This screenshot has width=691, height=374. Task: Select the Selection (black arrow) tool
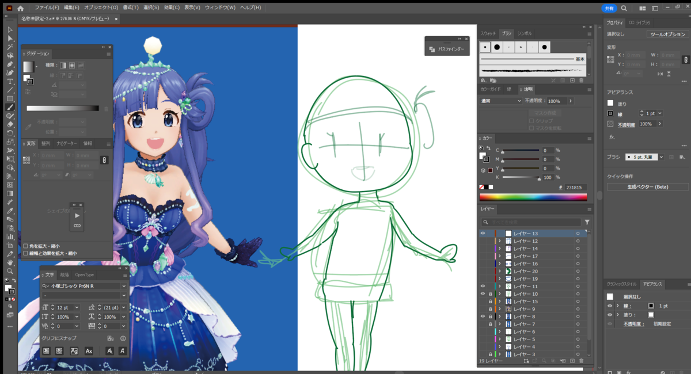pos(10,30)
